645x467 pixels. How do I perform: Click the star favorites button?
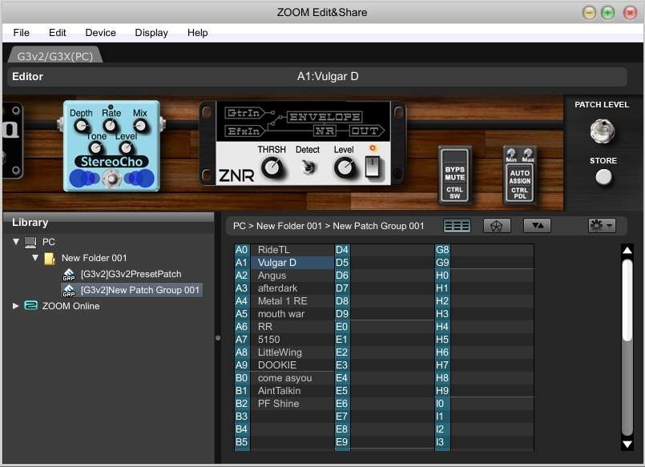tap(497, 226)
